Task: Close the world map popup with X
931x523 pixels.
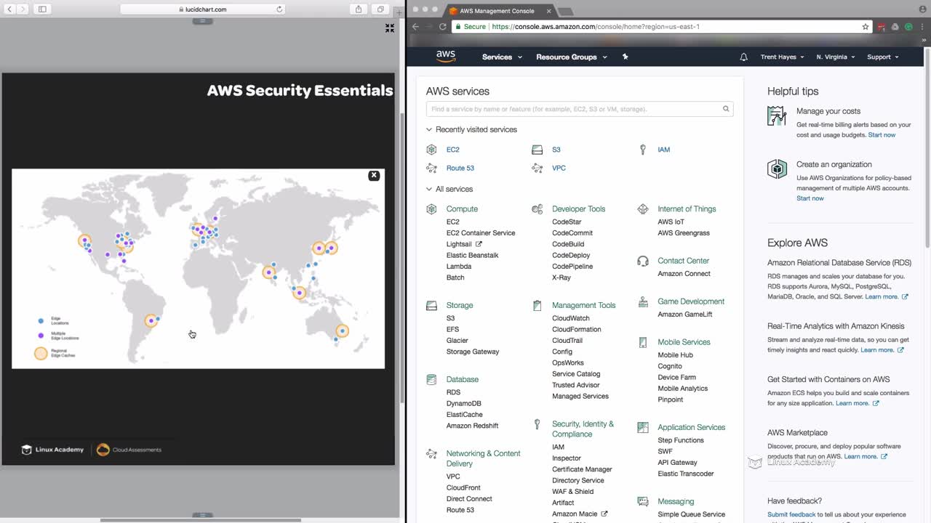Action: [x=374, y=176]
